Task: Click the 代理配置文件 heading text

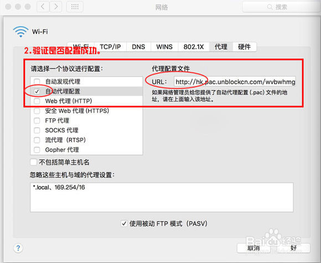Action: [170, 69]
